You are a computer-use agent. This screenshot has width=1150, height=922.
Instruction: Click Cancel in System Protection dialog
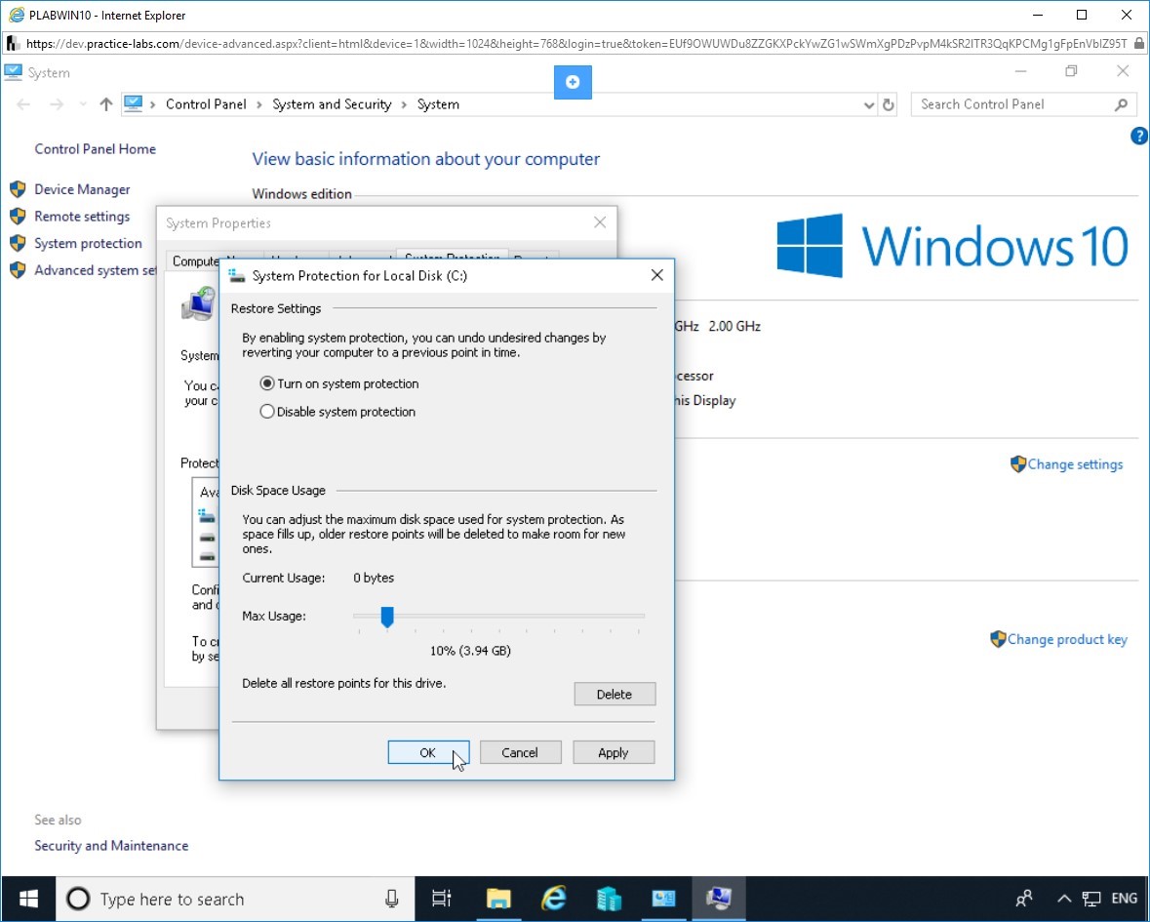coord(520,752)
